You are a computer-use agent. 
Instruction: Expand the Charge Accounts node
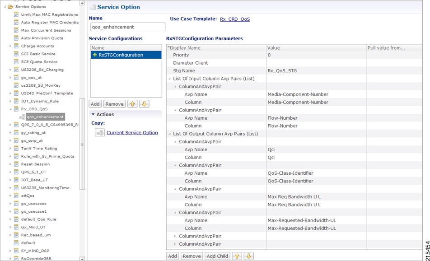[10, 46]
